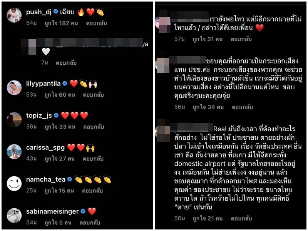The image size is (308, 231).
Task: Reply to carissa_spg's comment via ตอบกลับ
Action: (93, 159)
